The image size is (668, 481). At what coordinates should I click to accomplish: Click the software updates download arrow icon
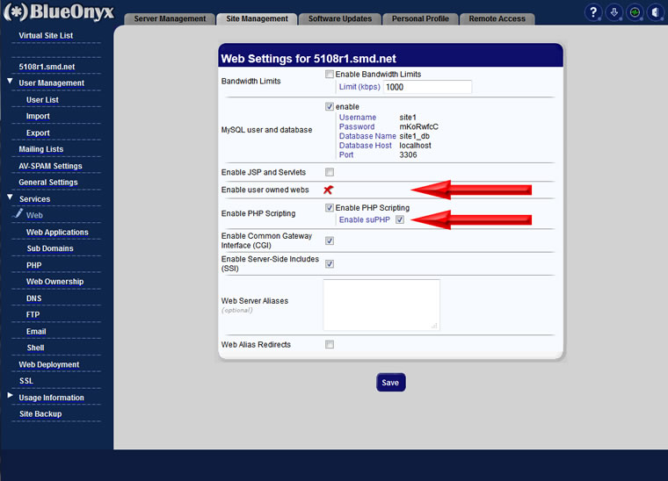coord(614,12)
